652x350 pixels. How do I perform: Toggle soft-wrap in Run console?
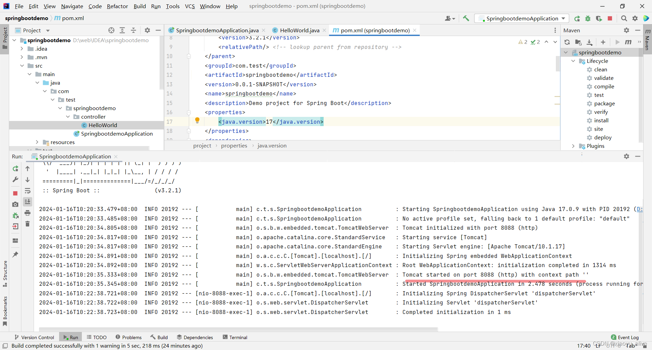pos(28,191)
